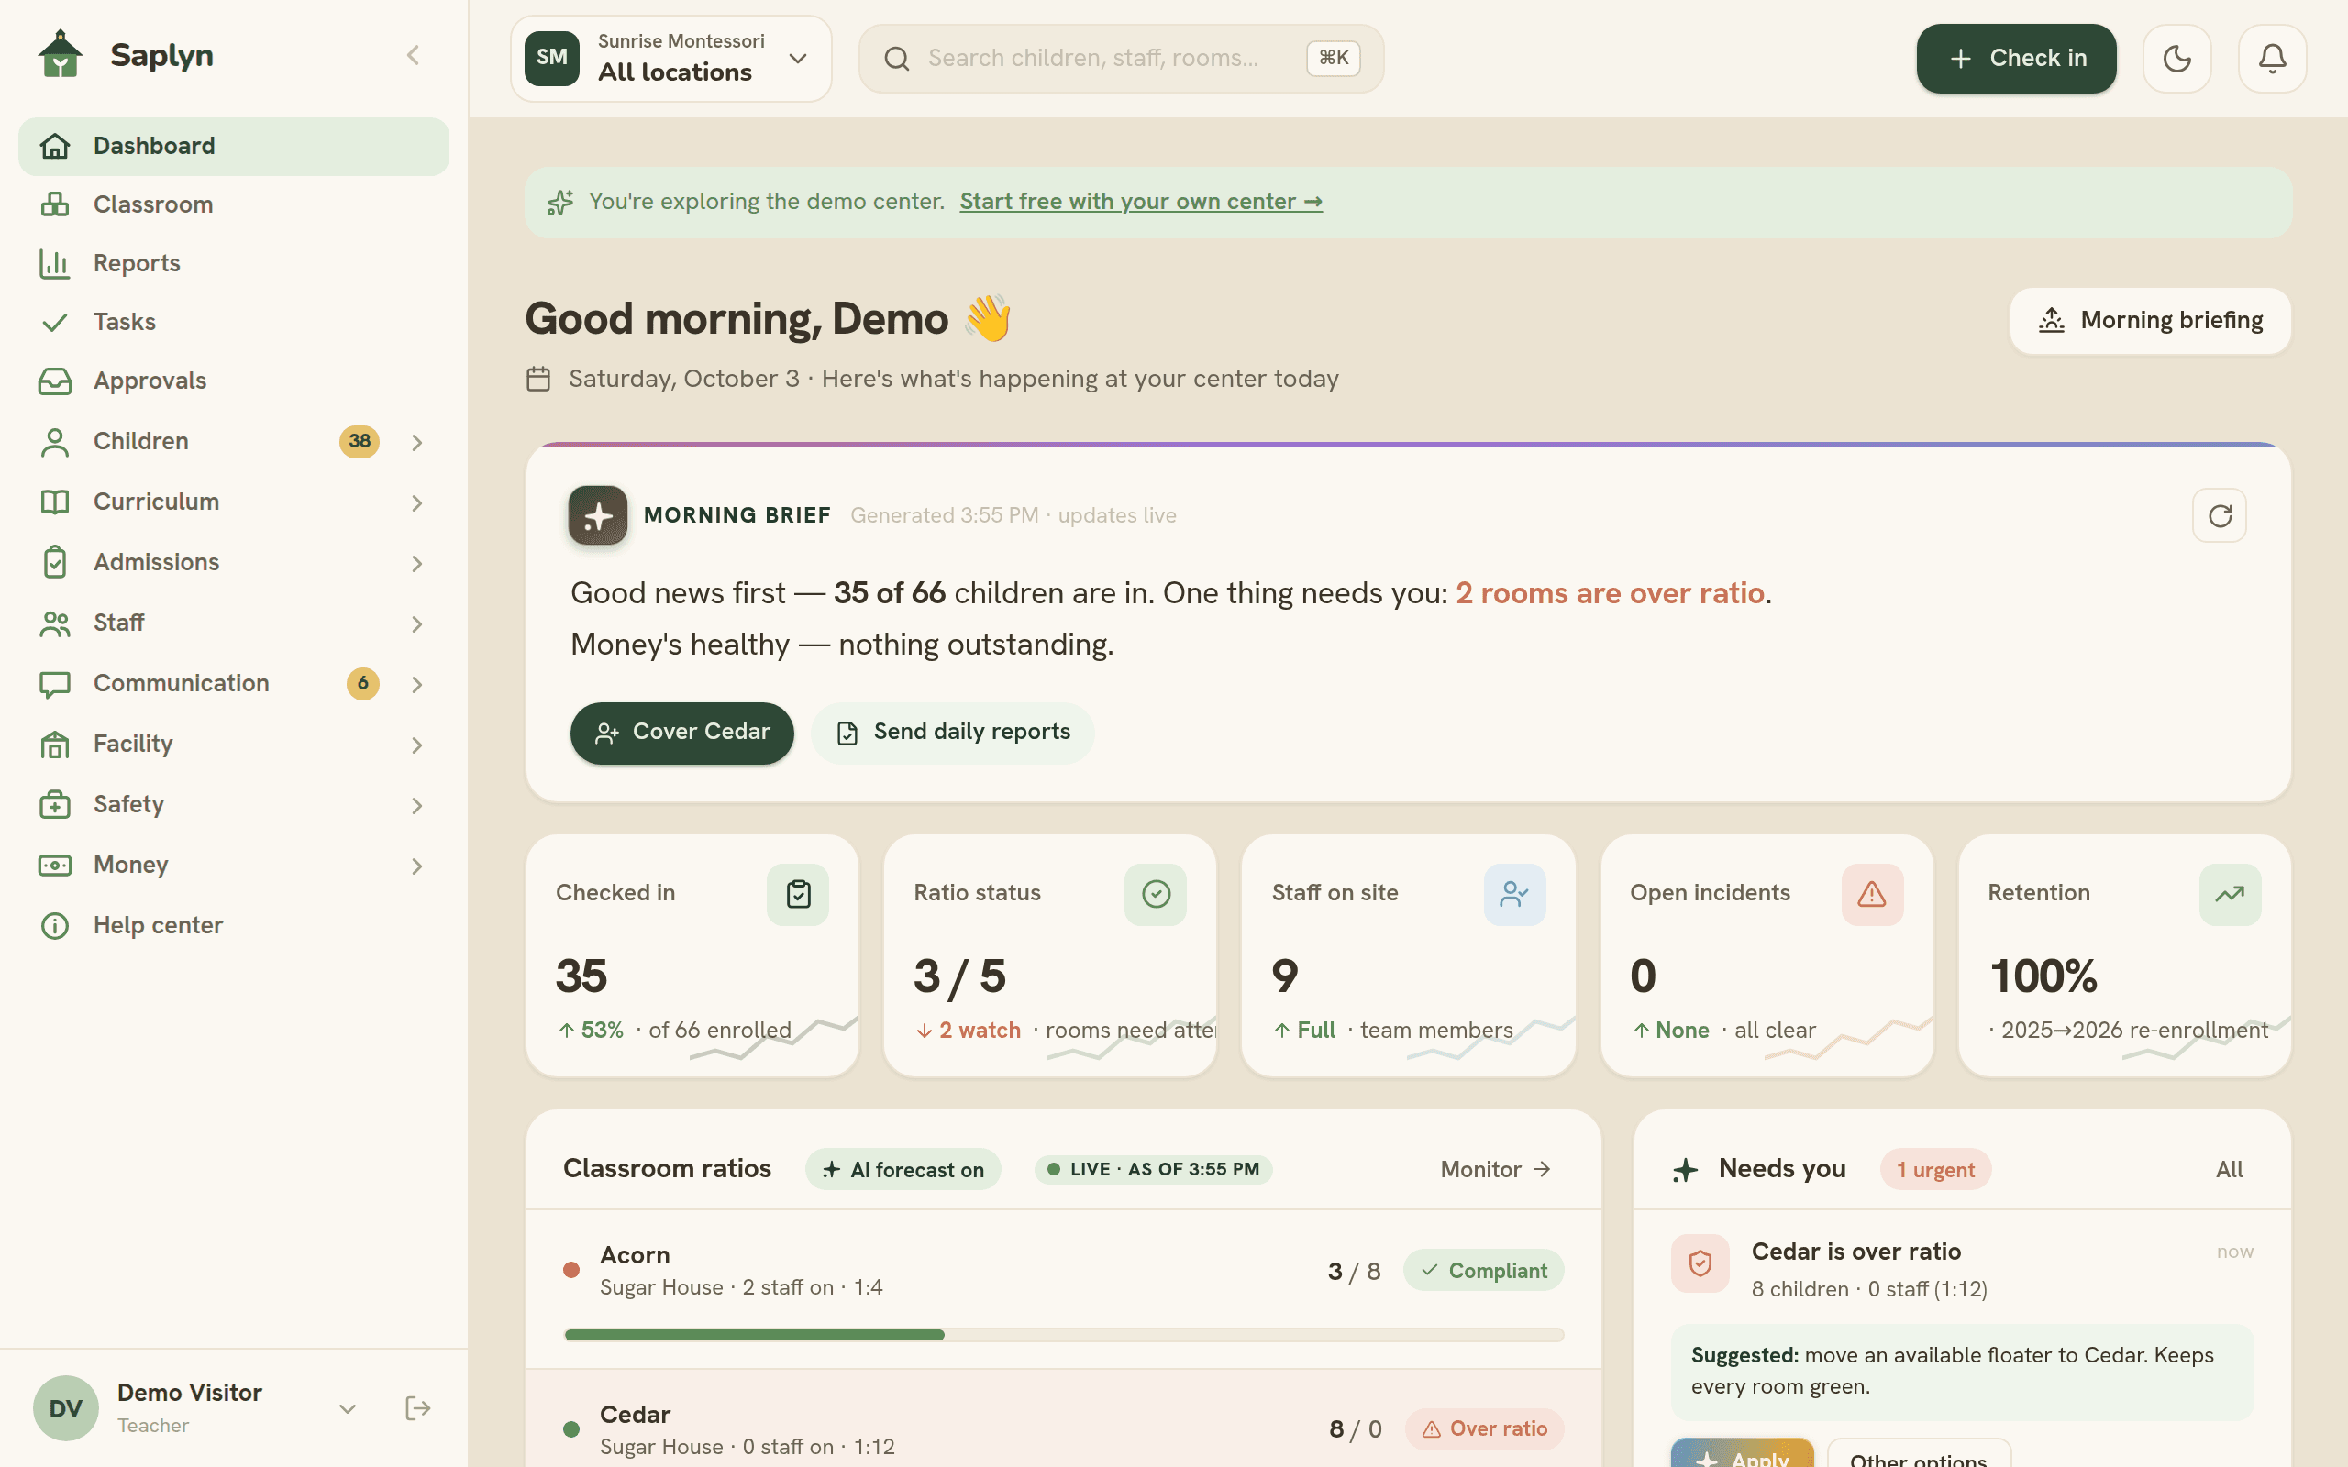The image size is (2348, 1467).
Task: Click the search magnifier icon
Action: click(896, 58)
